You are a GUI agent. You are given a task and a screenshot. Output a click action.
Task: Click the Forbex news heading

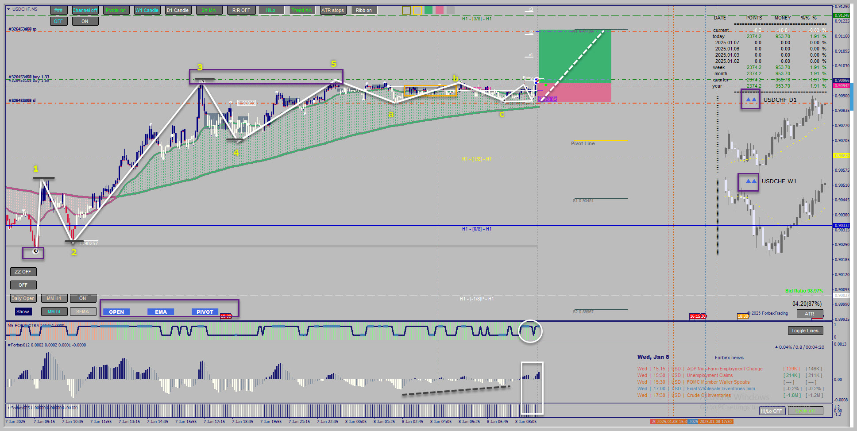click(x=729, y=358)
